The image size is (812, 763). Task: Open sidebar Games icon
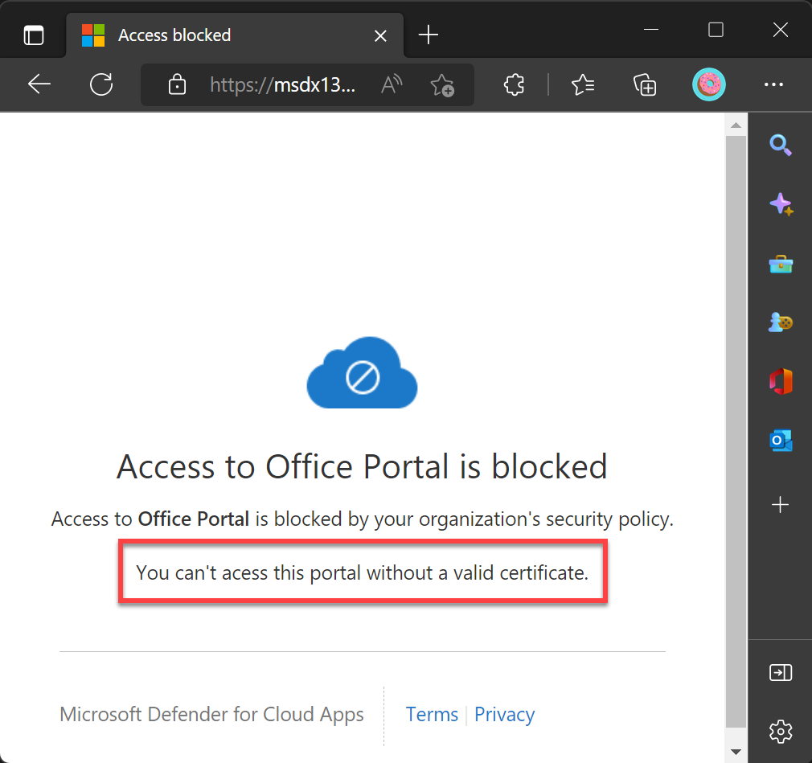pos(781,322)
